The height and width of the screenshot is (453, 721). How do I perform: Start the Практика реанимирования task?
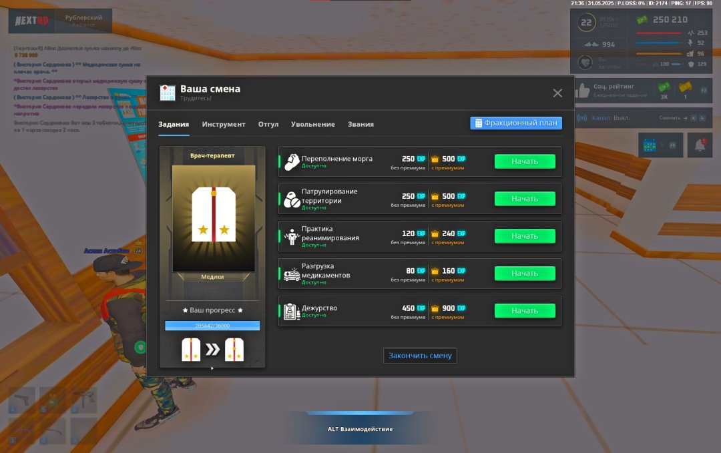(524, 236)
